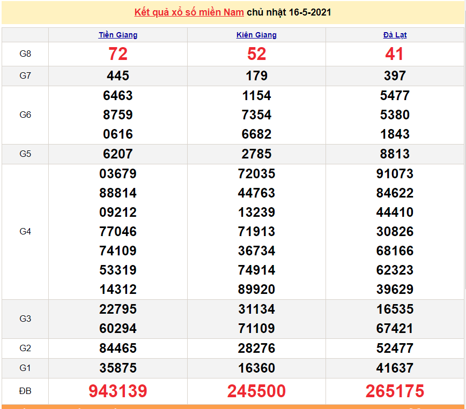Select Kiên Giang special prize 245500
Image resolution: width=466 pixels, height=409 pixels.
point(256,391)
